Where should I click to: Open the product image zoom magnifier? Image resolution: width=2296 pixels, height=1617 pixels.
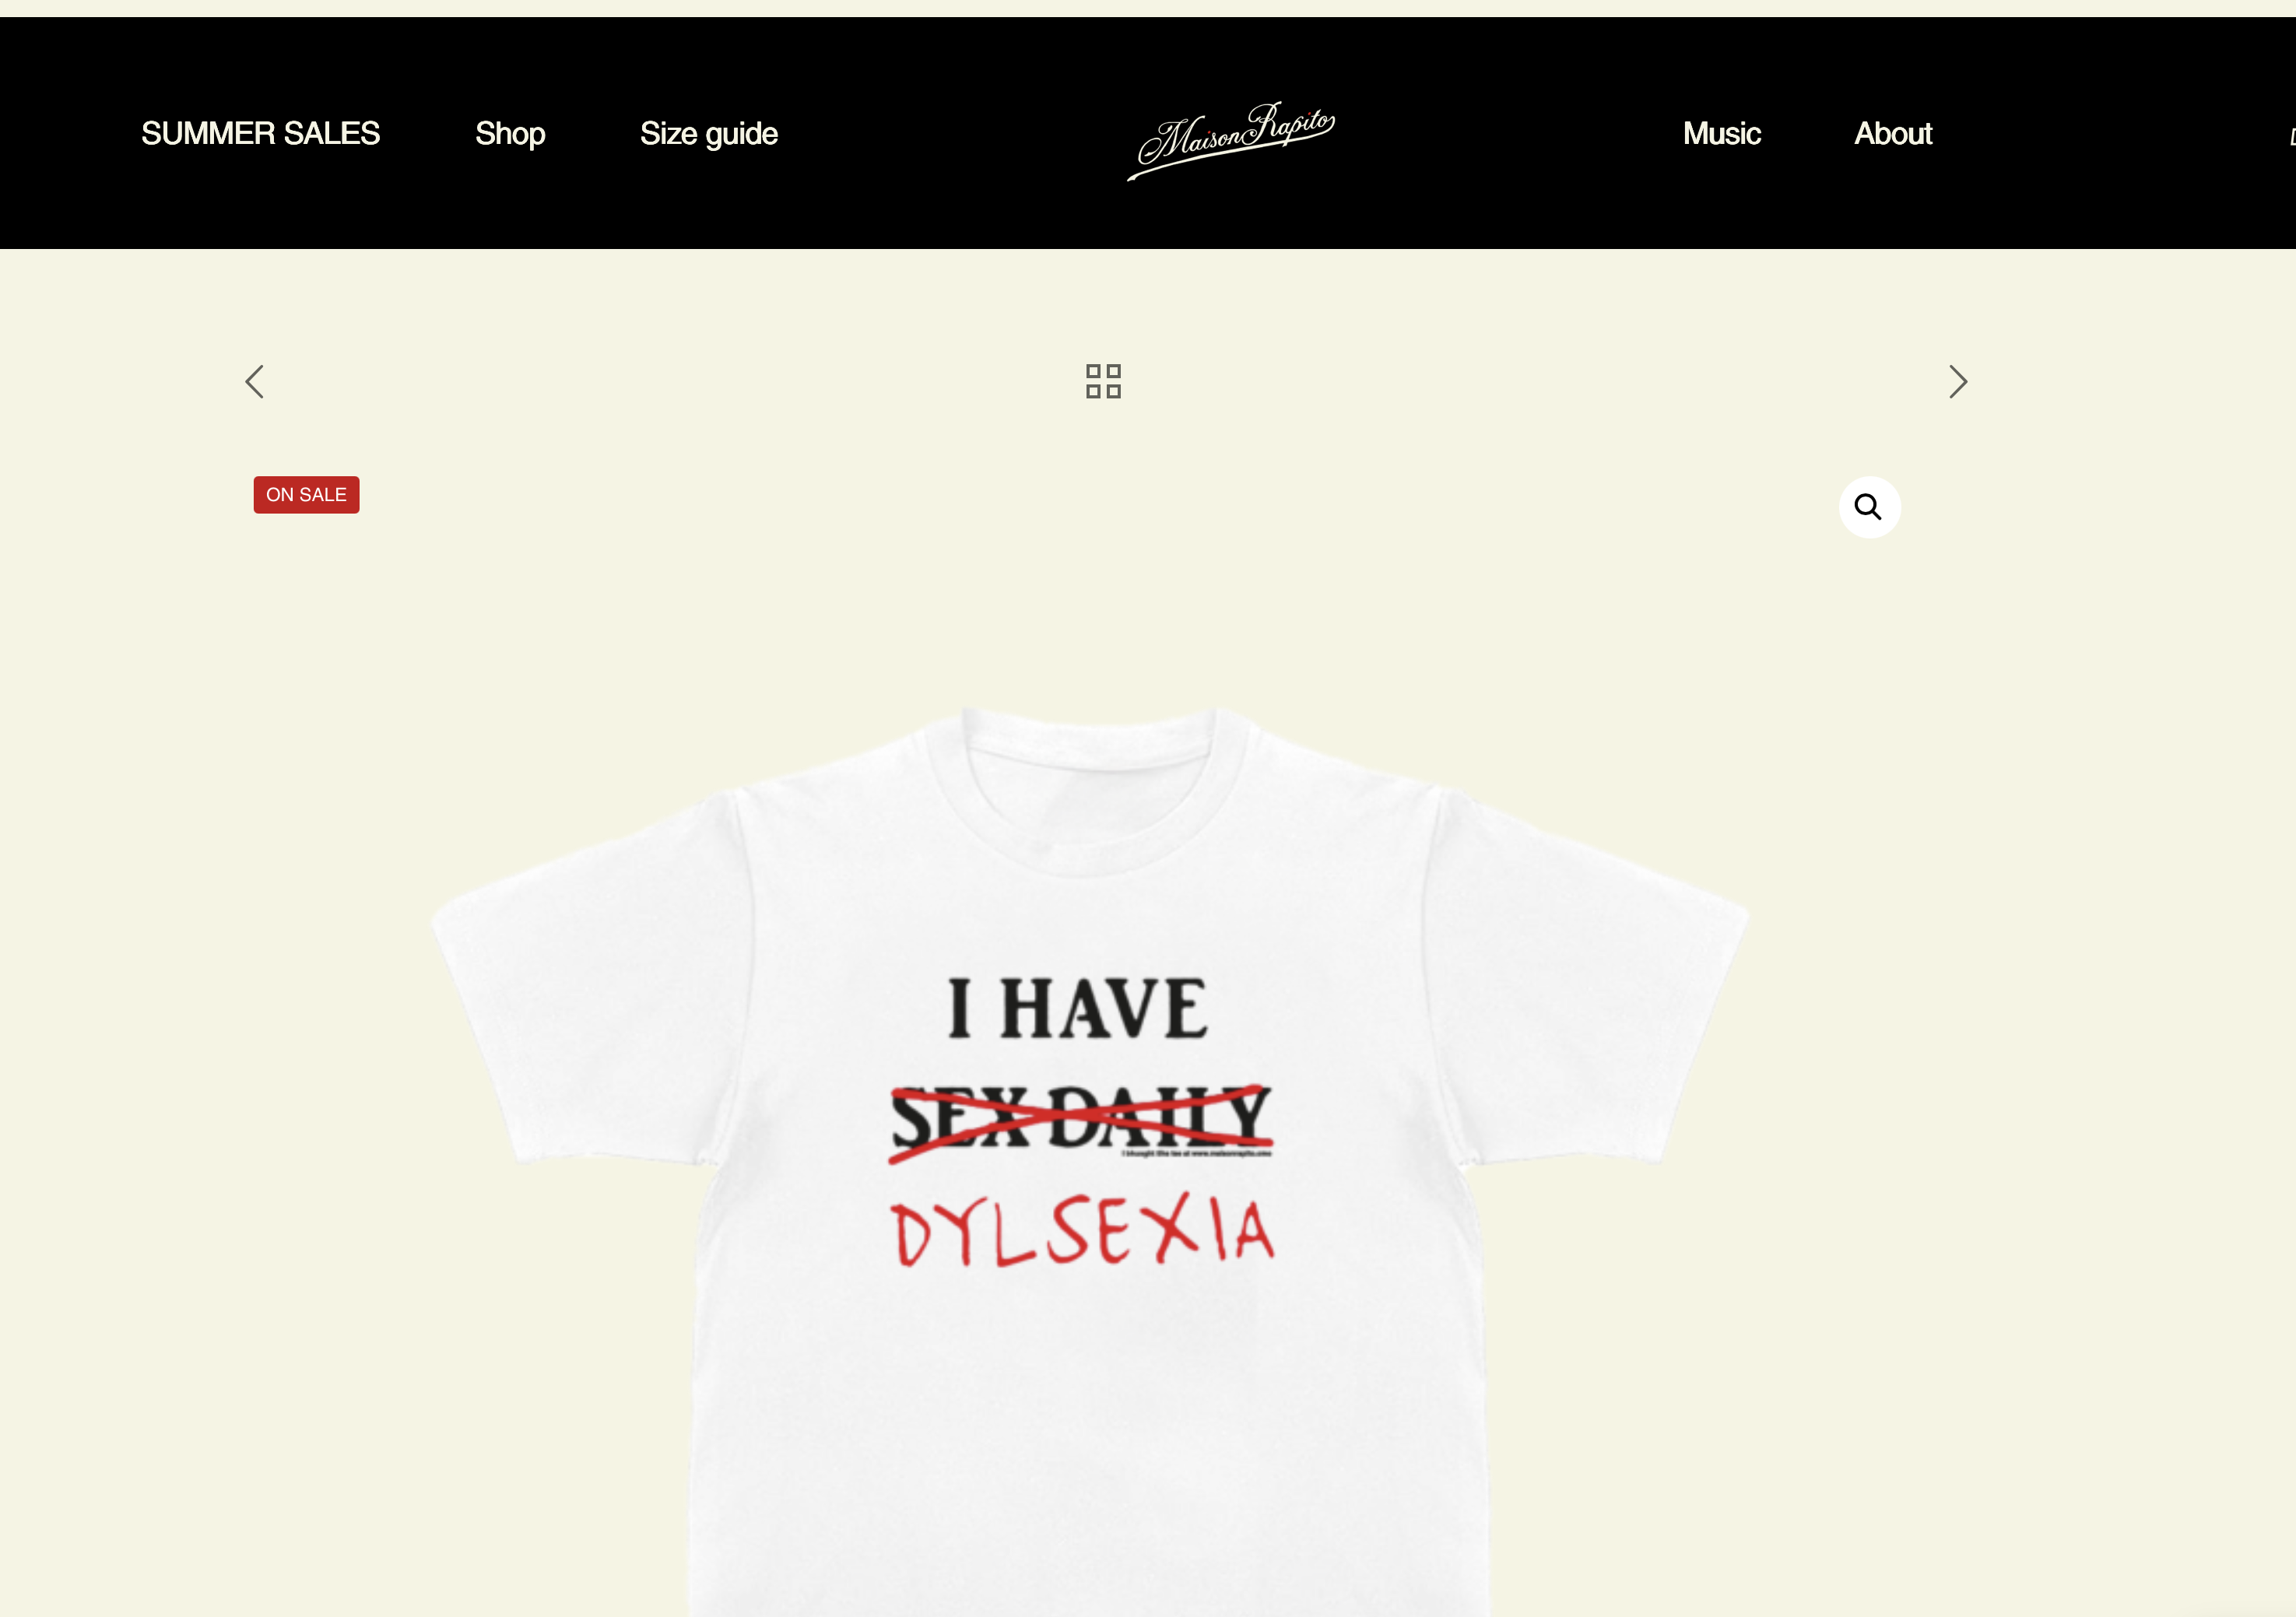[x=1869, y=507]
